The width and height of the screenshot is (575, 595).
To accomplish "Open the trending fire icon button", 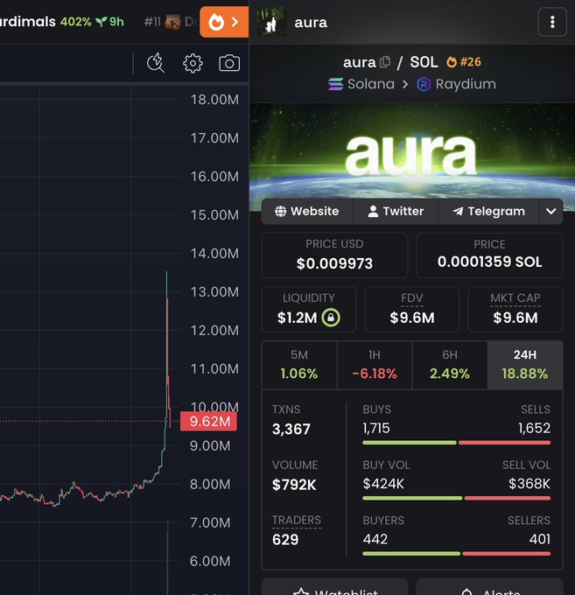I will pyautogui.click(x=224, y=22).
